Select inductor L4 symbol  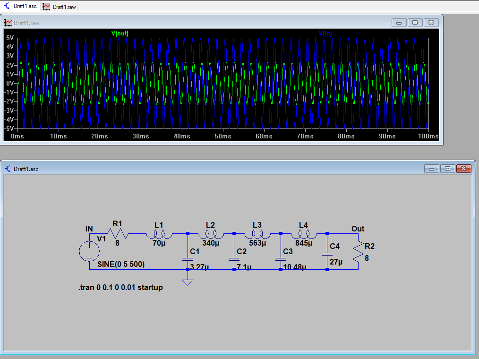pyautogui.click(x=304, y=235)
